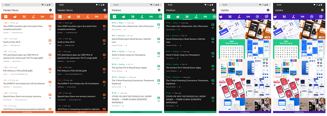Click 'Steve LeVine' author on light Medium screen
Image resolution: width=327 pixels, height=116 pixels.
tap(116, 30)
